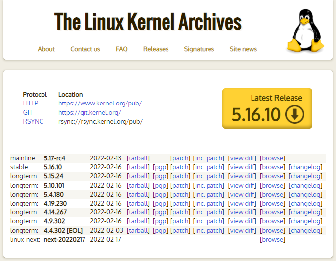The width and height of the screenshot is (336, 261).
Task: Open changelog for longterm 5.4.180
Action: (x=305, y=195)
